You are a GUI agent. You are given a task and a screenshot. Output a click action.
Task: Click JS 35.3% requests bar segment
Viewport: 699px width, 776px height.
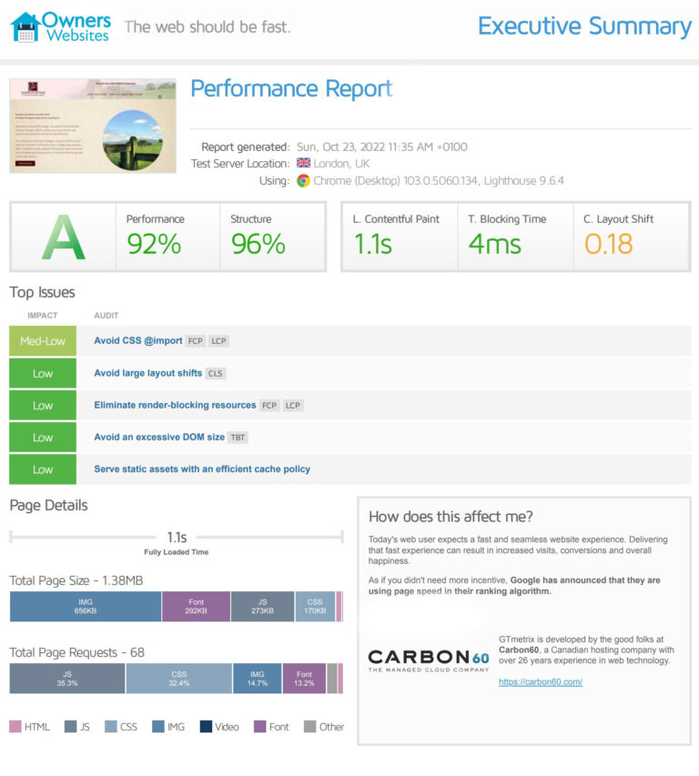pyautogui.click(x=67, y=679)
